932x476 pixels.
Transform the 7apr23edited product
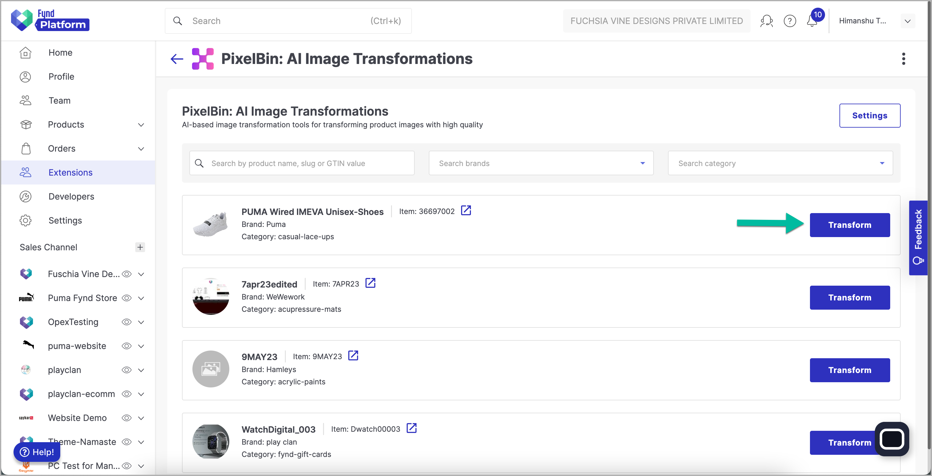click(x=850, y=298)
